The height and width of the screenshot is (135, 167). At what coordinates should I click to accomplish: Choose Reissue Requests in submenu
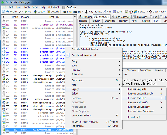(x=144, y=89)
